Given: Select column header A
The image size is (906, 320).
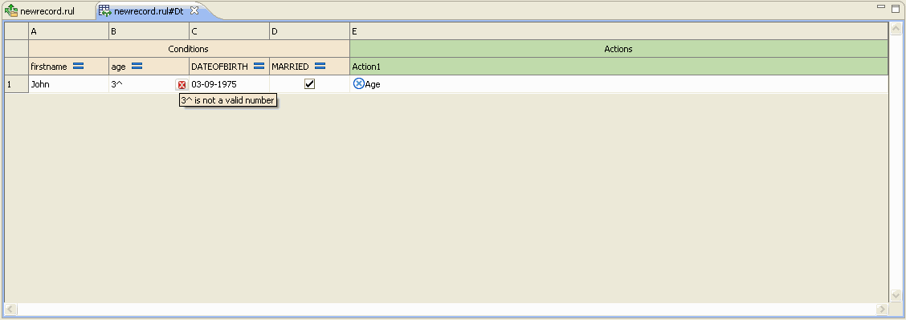Looking at the screenshot, I should point(69,31).
